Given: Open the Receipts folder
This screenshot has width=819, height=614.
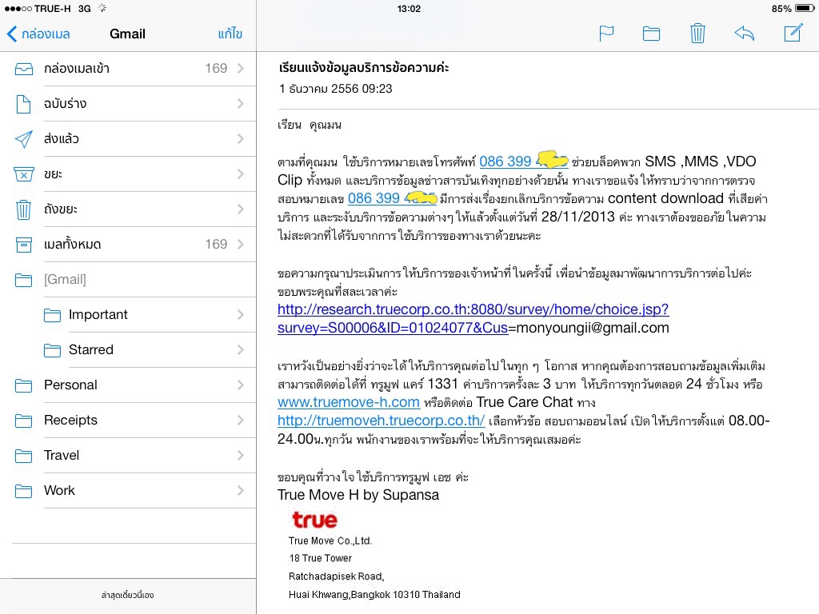Looking at the screenshot, I should click(x=128, y=420).
